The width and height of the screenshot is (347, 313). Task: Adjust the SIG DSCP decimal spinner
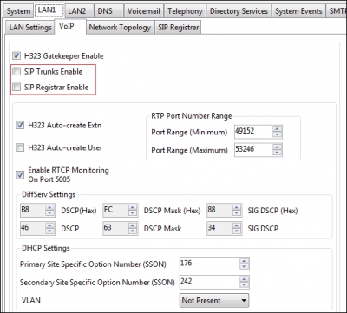[x=237, y=228]
